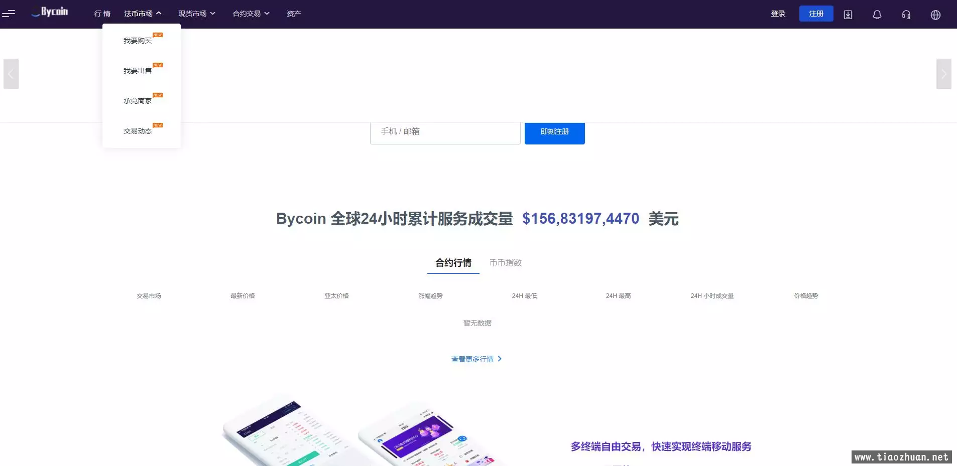
Task: Click the 登录 login link
Action: click(778, 14)
